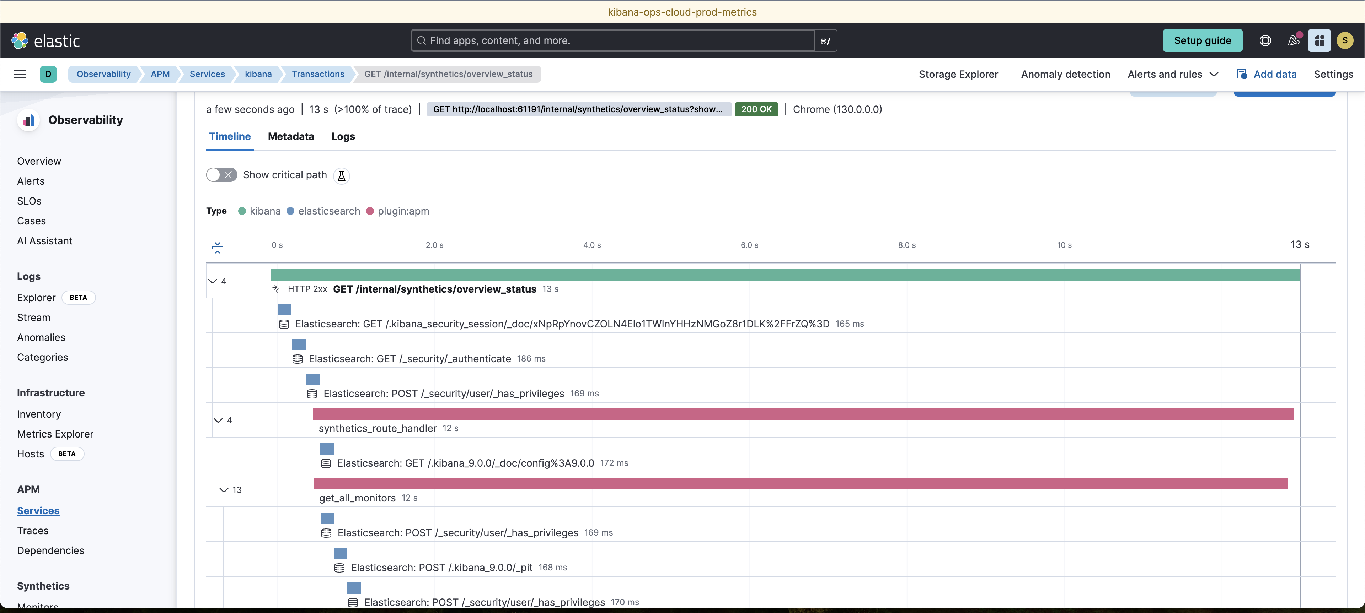1365x613 pixels.
Task: Open the newsfeed notifications icon
Action: [x=1294, y=41]
